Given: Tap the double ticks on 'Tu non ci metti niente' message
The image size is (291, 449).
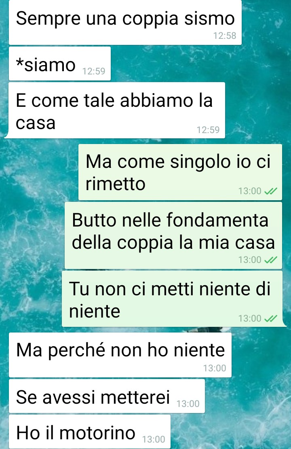Looking at the screenshot, I should [271, 318].
